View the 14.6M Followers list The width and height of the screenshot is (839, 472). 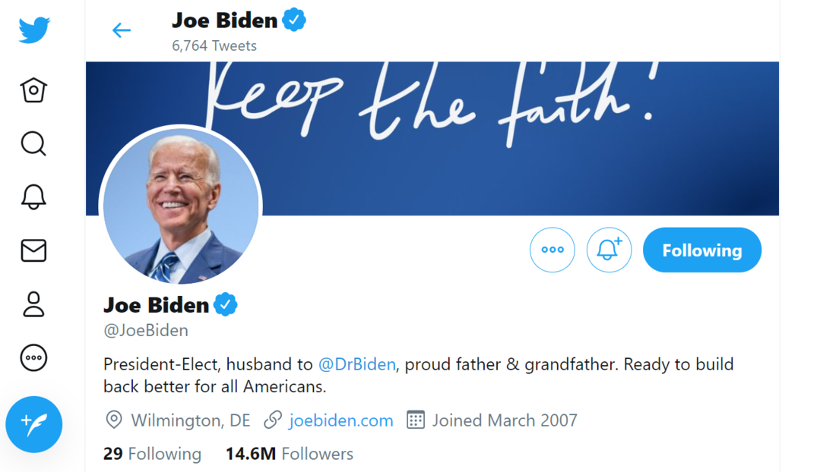pyautogui.click(x=290, y=454)
